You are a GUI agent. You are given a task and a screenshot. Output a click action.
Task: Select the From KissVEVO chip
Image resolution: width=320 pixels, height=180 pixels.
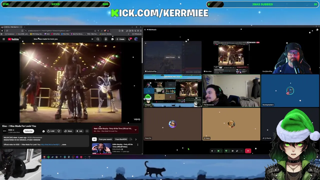point(121,139)
